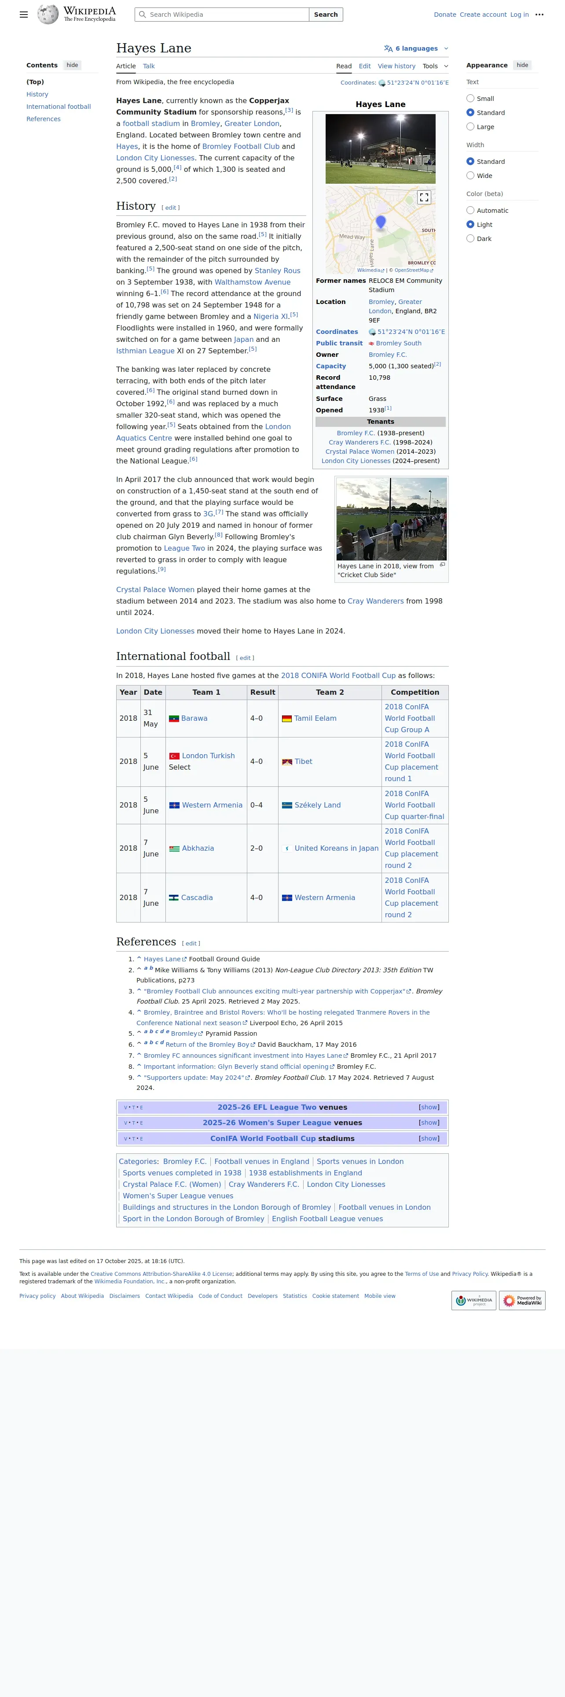Open the View history tab
Screen dimensions: 565x1697
coord(396,66)
